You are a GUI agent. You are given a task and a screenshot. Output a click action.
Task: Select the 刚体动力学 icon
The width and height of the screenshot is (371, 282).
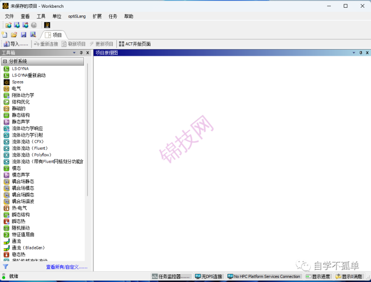(6, 96)
